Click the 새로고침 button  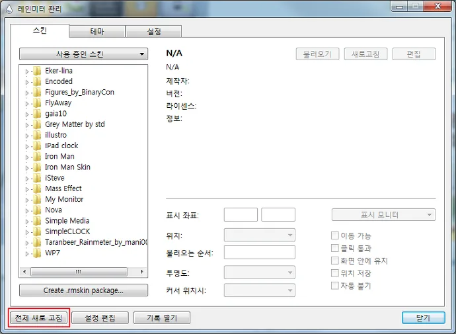[x=365, y=54]
